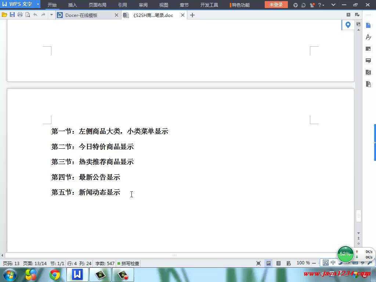Open the 章节 ribbon tab
This screenshot has height=282, width=376.
click(184, 5)
